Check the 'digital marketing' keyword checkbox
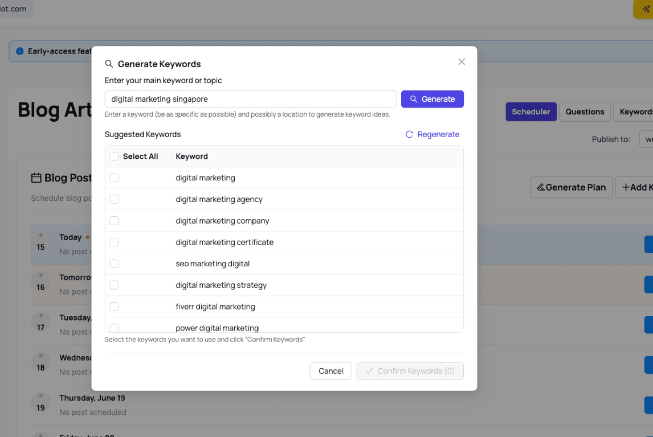This screenshot has height=437, width=653. click(114, 178)
